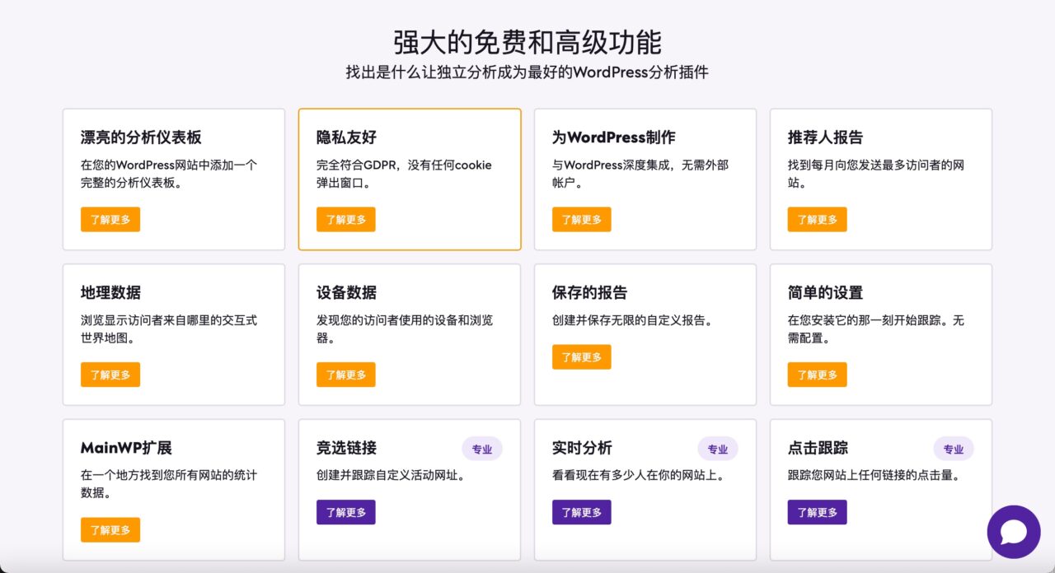Click purple 了解更多 under 竞选链接

click(346, 512)
